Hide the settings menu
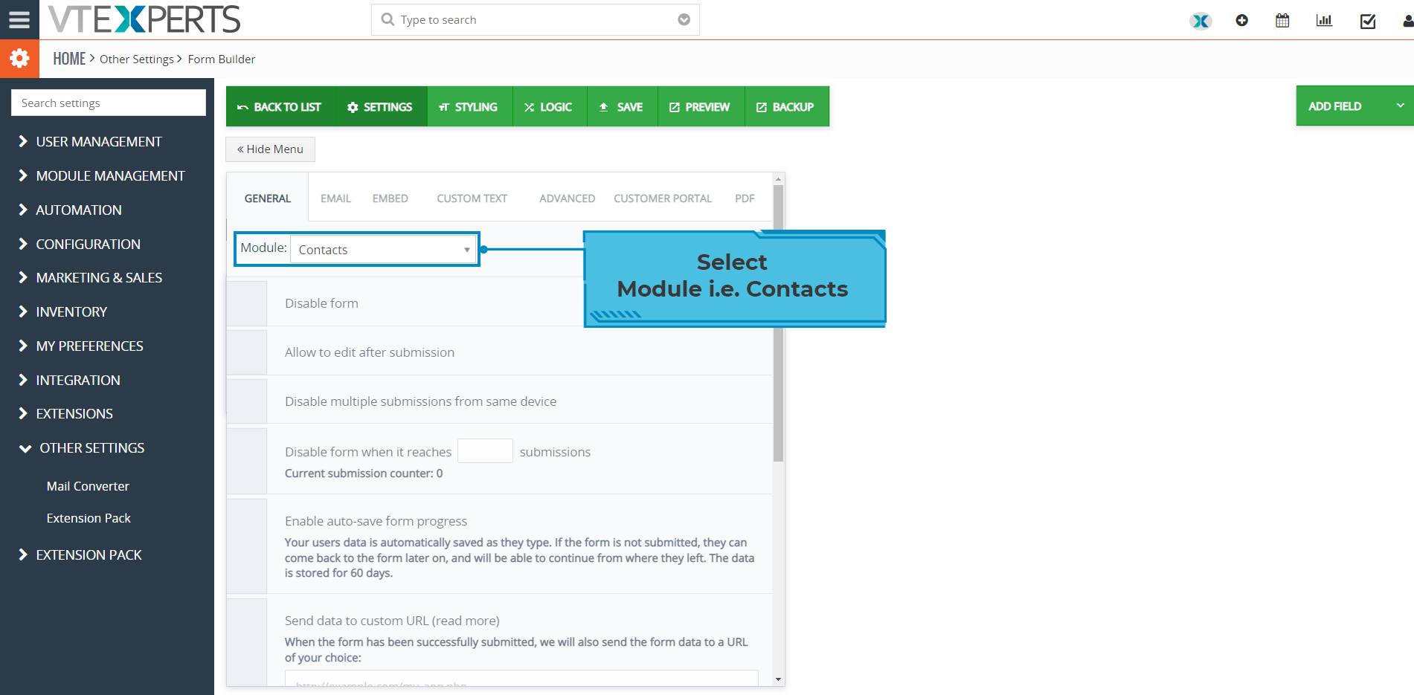The image size is (1414, 695). (270, 149)
